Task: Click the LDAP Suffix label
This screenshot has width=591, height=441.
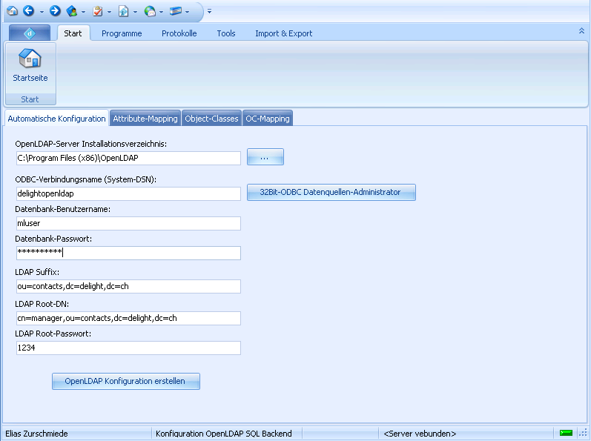Action: tap(37, 272)
